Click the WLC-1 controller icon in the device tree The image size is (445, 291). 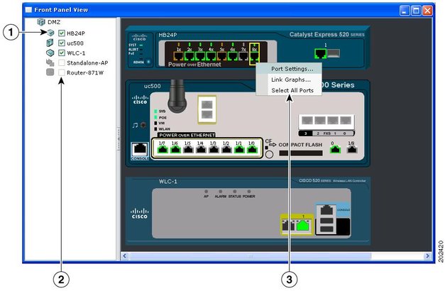50,53
